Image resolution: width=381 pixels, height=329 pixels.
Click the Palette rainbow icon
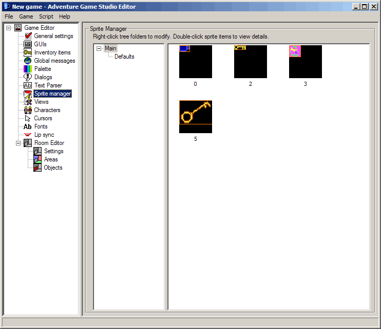28,69
